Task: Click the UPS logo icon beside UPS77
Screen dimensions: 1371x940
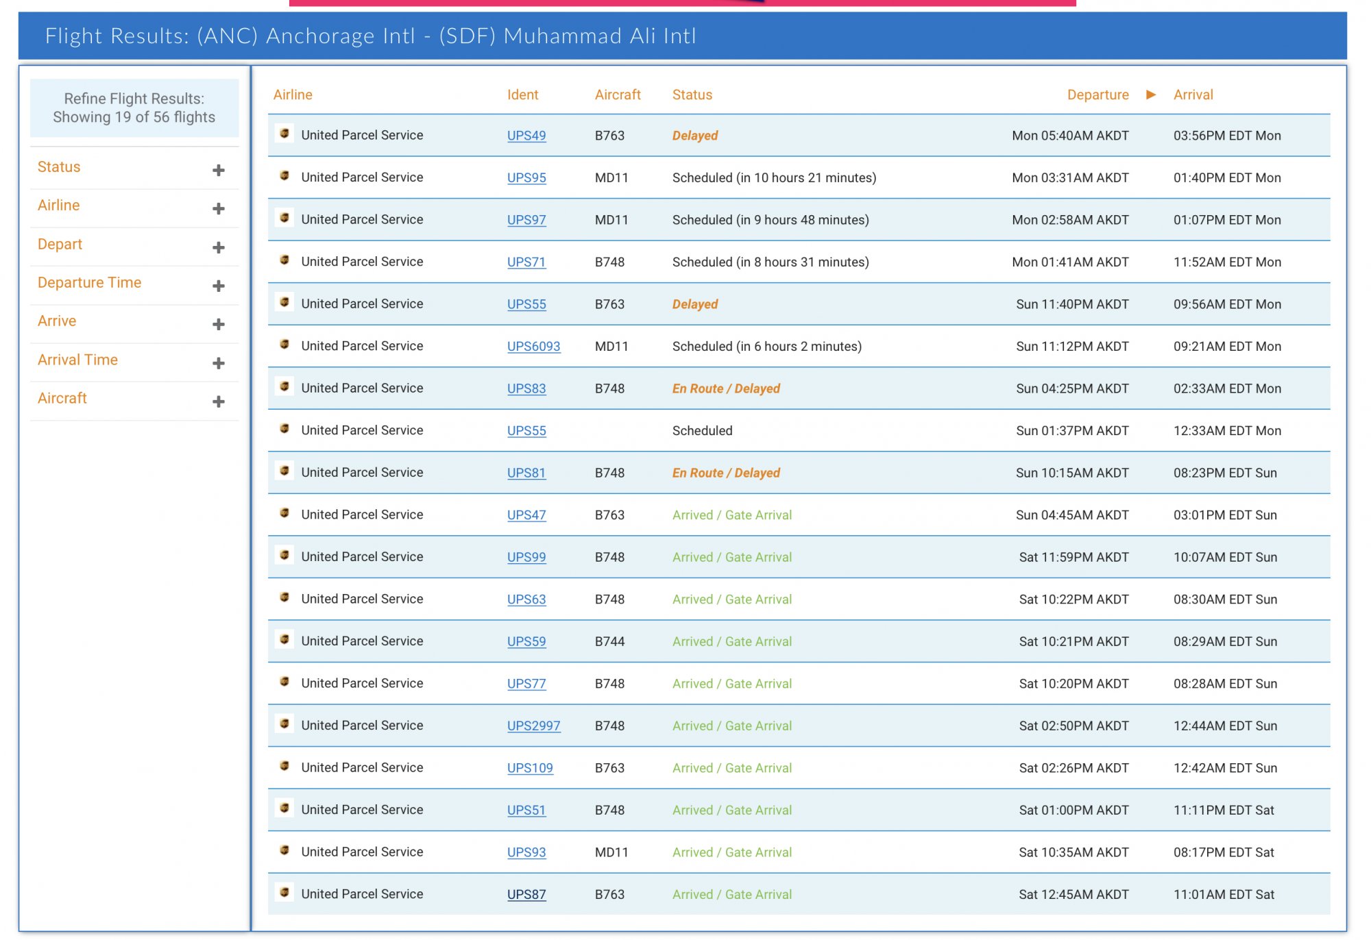Action: click(x=284, y=681)
